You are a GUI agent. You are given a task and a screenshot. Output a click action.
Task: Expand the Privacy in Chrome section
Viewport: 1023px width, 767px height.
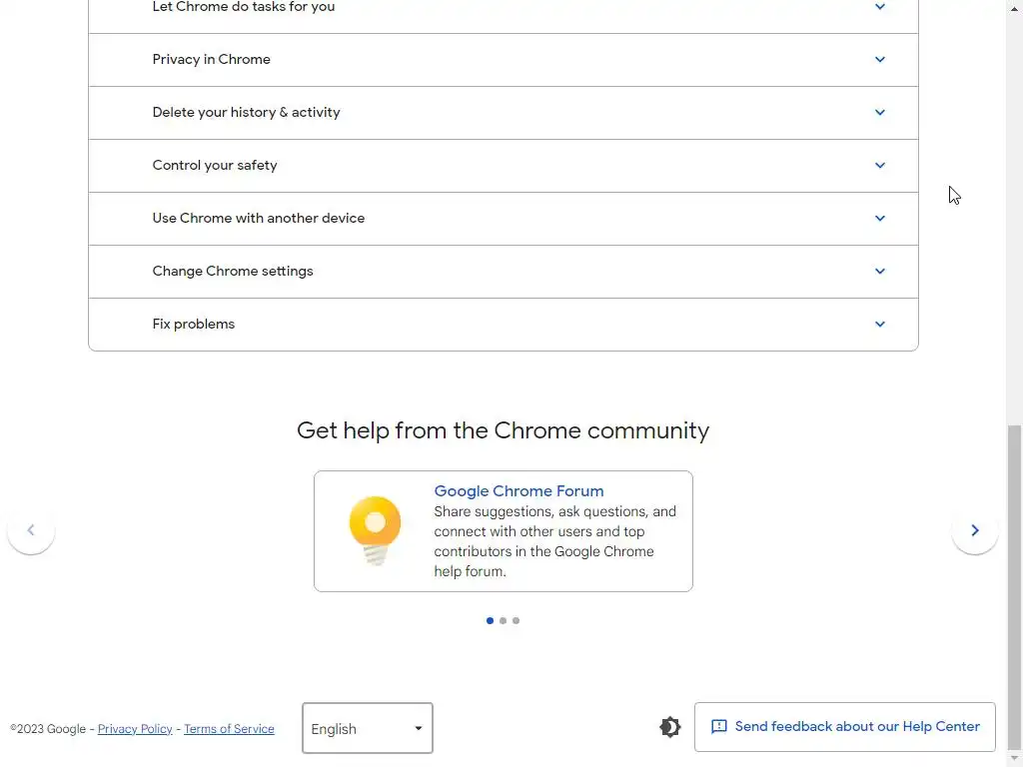503,60
